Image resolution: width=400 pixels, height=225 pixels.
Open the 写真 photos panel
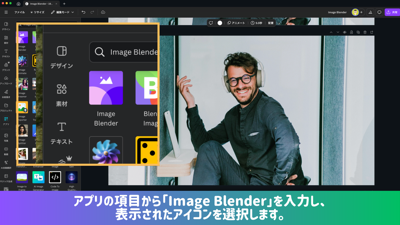click(x=6, y=137)
